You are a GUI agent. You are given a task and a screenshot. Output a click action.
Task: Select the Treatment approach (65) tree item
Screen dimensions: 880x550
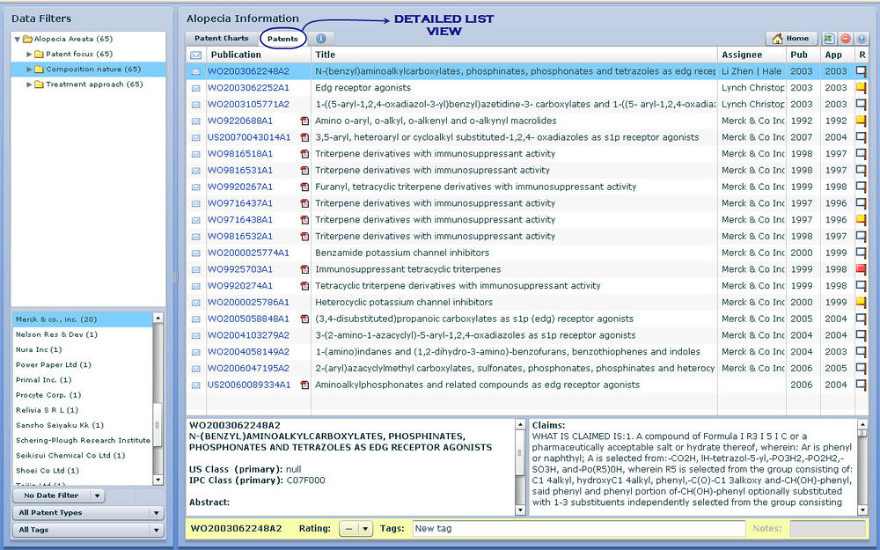93,84
